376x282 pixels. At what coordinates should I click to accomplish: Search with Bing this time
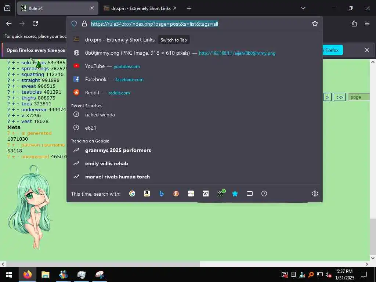tap(162, 194)
